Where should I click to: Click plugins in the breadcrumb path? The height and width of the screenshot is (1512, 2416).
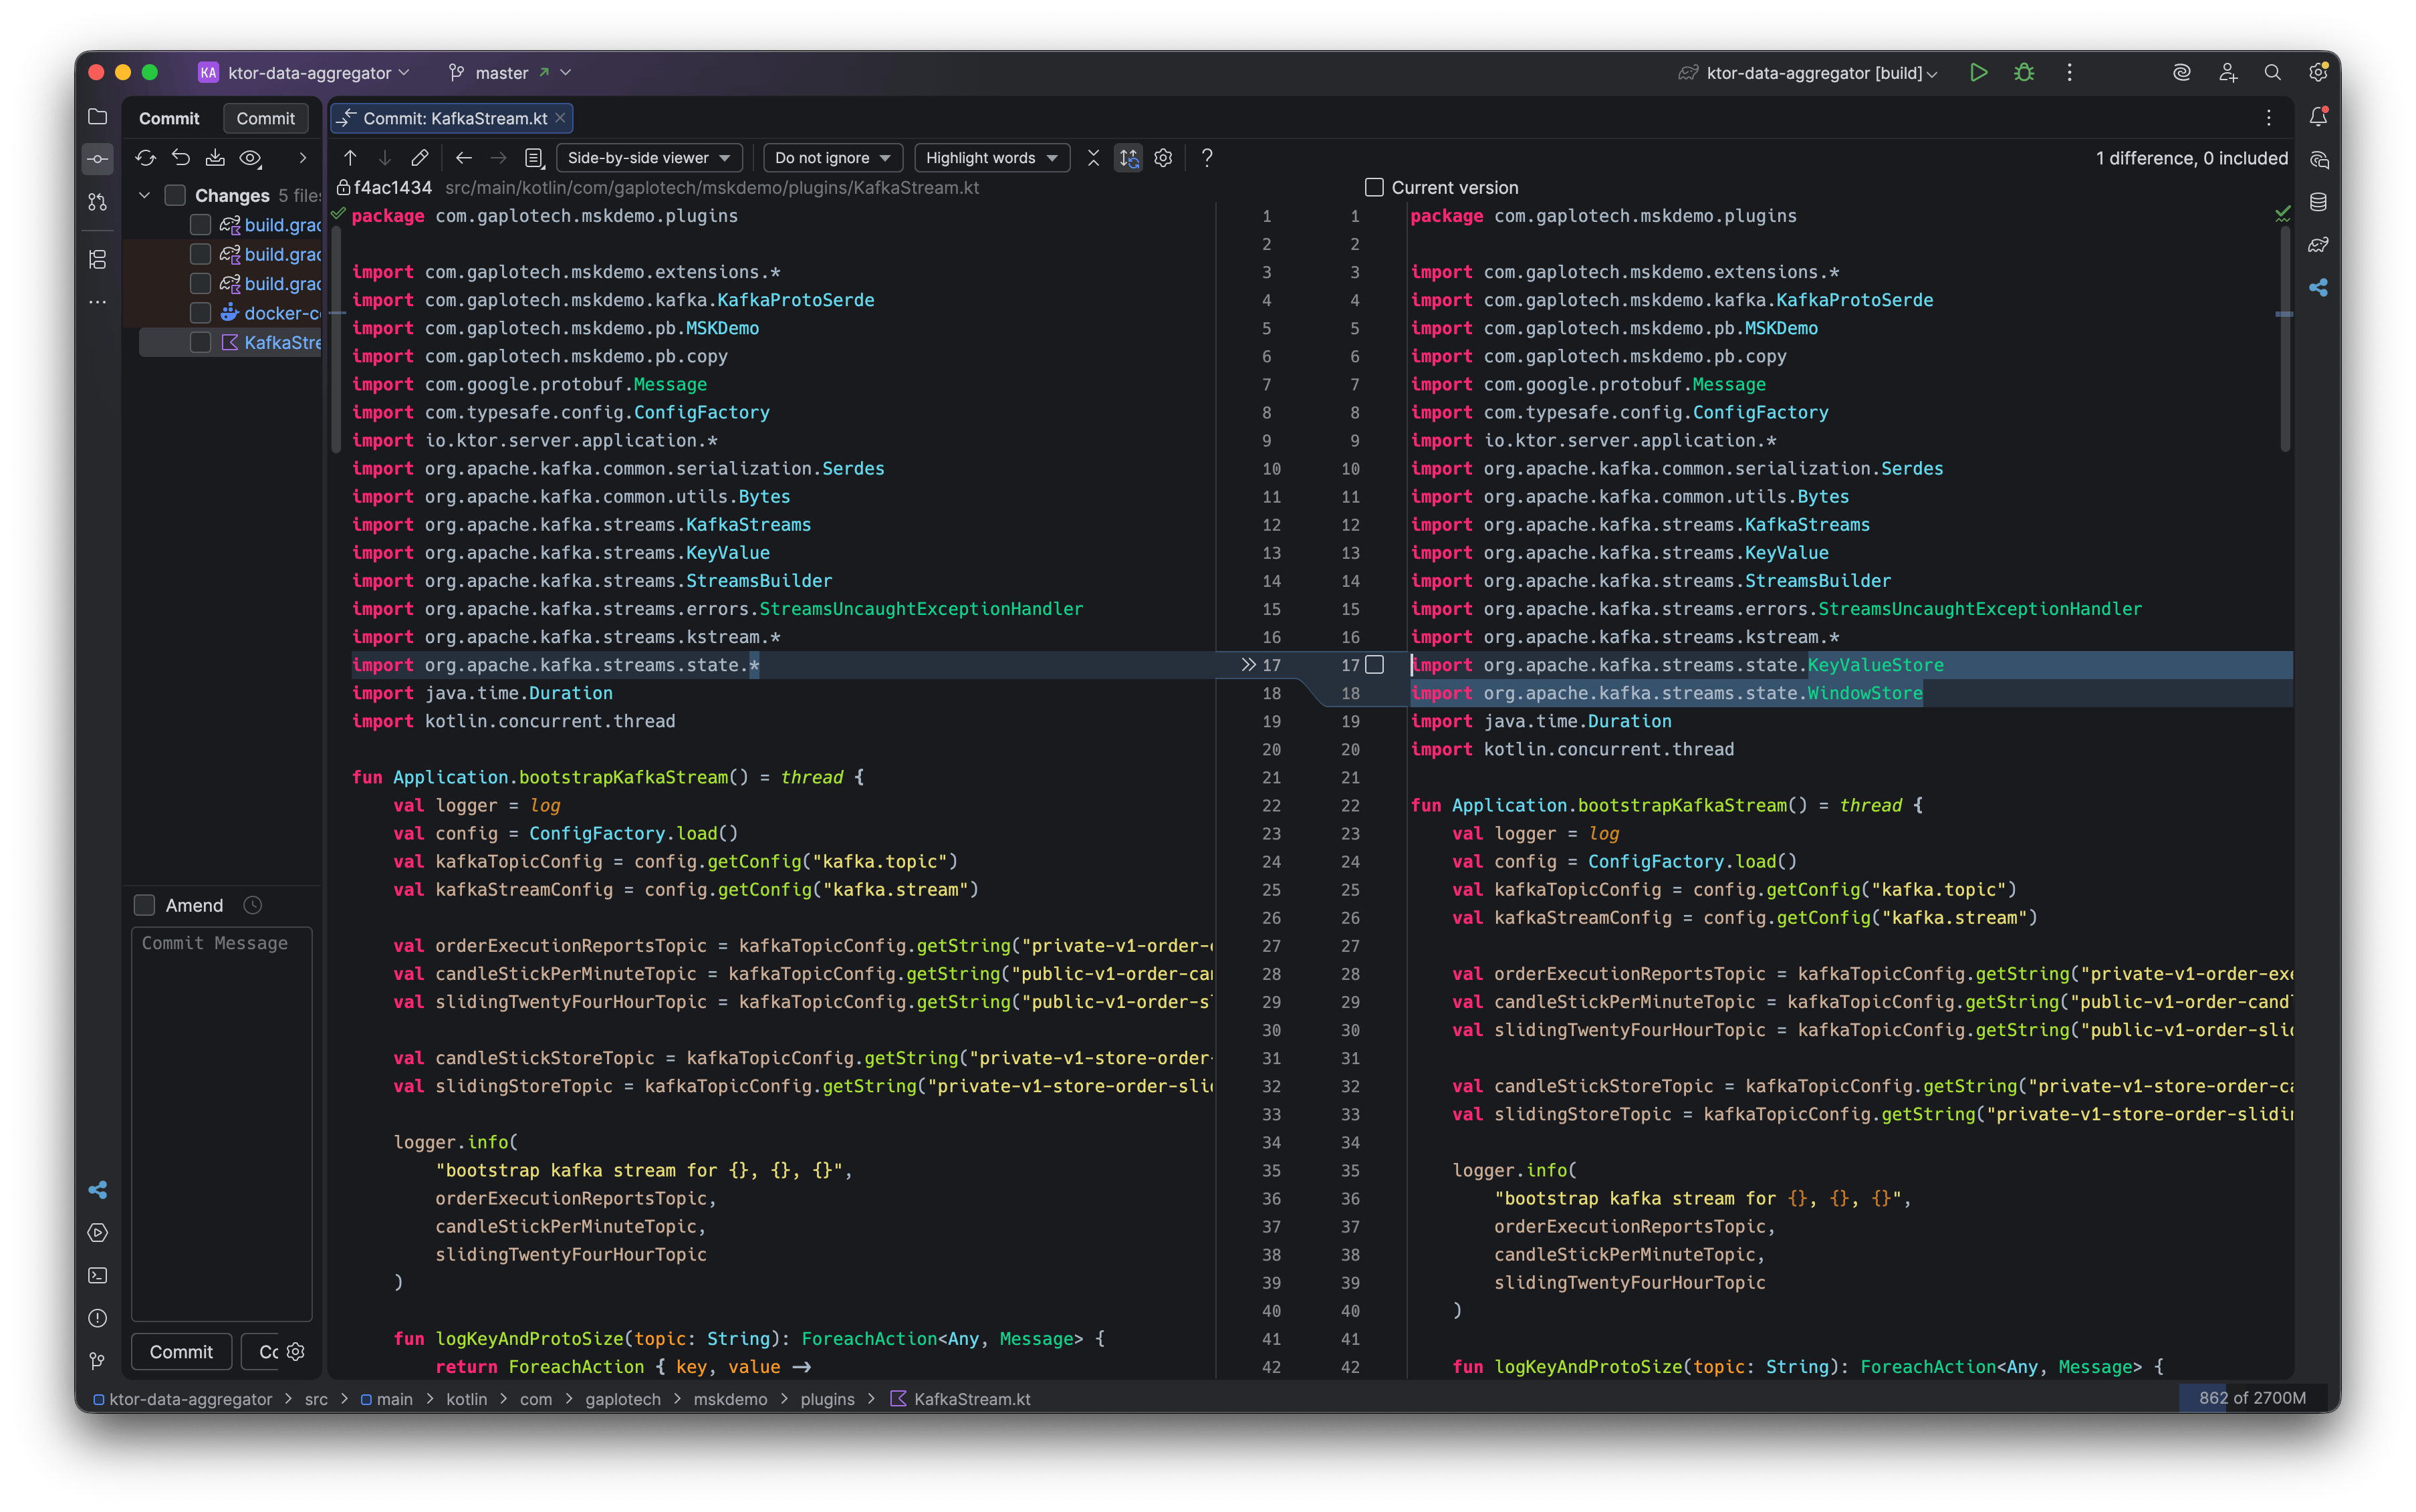pyautogui.click(x=827, y=1399)
